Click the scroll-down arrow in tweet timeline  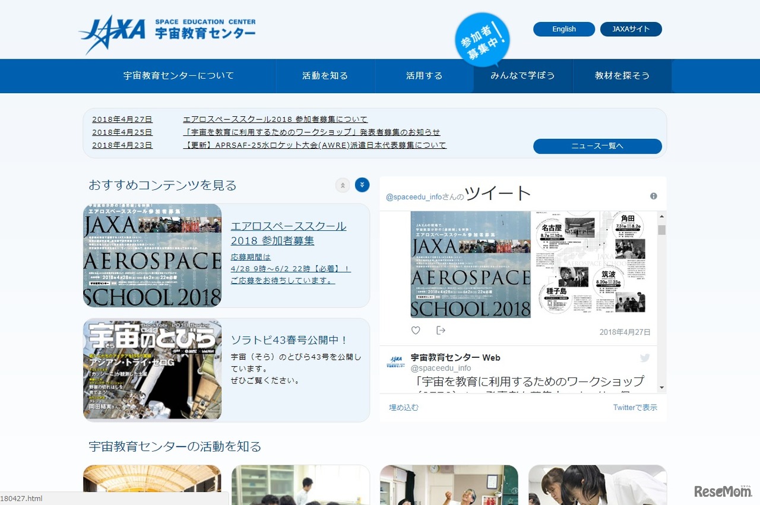point(661,388)
